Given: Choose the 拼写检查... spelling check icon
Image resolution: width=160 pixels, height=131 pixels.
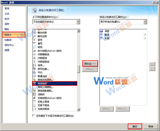Looking at the screenshot, I should [34, 69].
